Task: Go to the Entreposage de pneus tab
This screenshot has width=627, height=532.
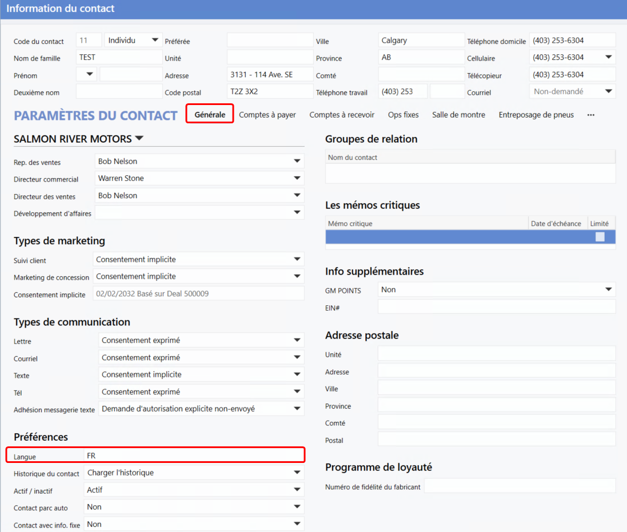Action: coord(536,115)
